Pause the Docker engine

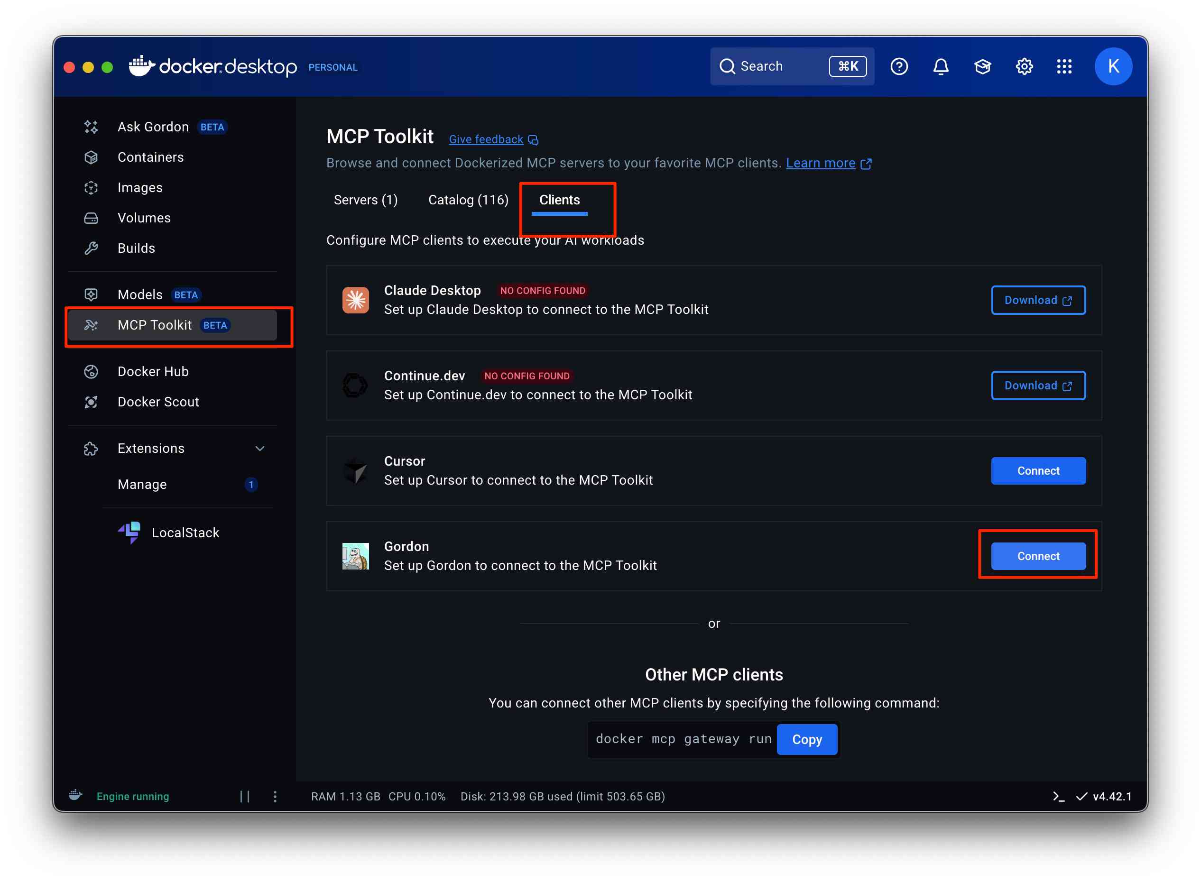(x=245, y=796)
